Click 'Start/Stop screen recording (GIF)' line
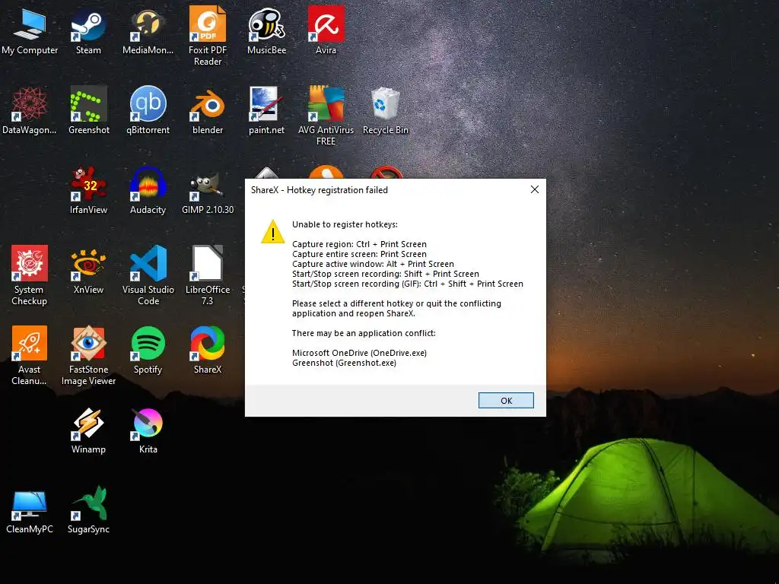The height and width of the screenshot is (584, 779). point(408,284)
